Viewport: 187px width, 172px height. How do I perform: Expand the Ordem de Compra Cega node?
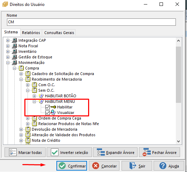pos(28,118)
